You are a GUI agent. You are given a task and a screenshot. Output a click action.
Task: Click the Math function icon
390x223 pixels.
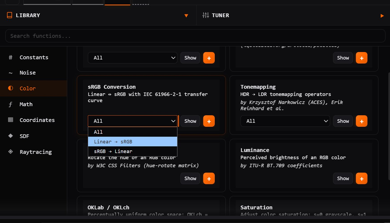[x=10, y=104]
